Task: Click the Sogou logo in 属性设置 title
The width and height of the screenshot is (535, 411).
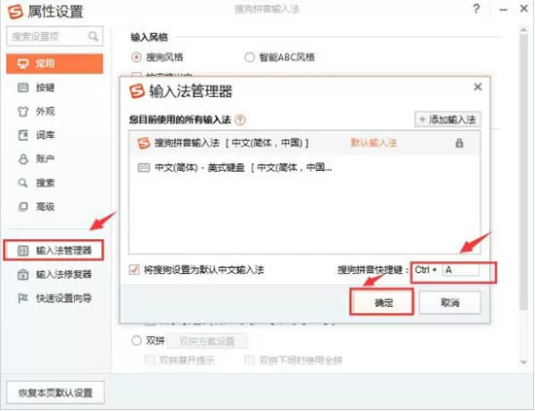Action: (16, 12)
